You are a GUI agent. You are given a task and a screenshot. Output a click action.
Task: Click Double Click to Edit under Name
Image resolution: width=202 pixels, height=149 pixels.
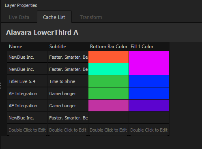pyautogui.click(x=28, y=130)
